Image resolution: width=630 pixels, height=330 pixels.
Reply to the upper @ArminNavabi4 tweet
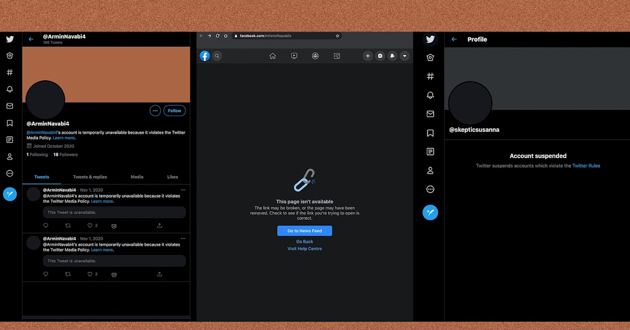[x=46, y=226]
